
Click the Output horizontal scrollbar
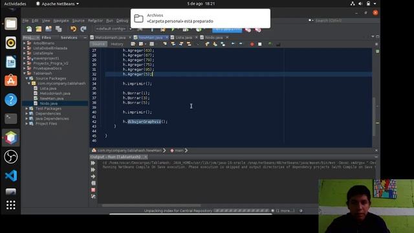click(151, 205)
